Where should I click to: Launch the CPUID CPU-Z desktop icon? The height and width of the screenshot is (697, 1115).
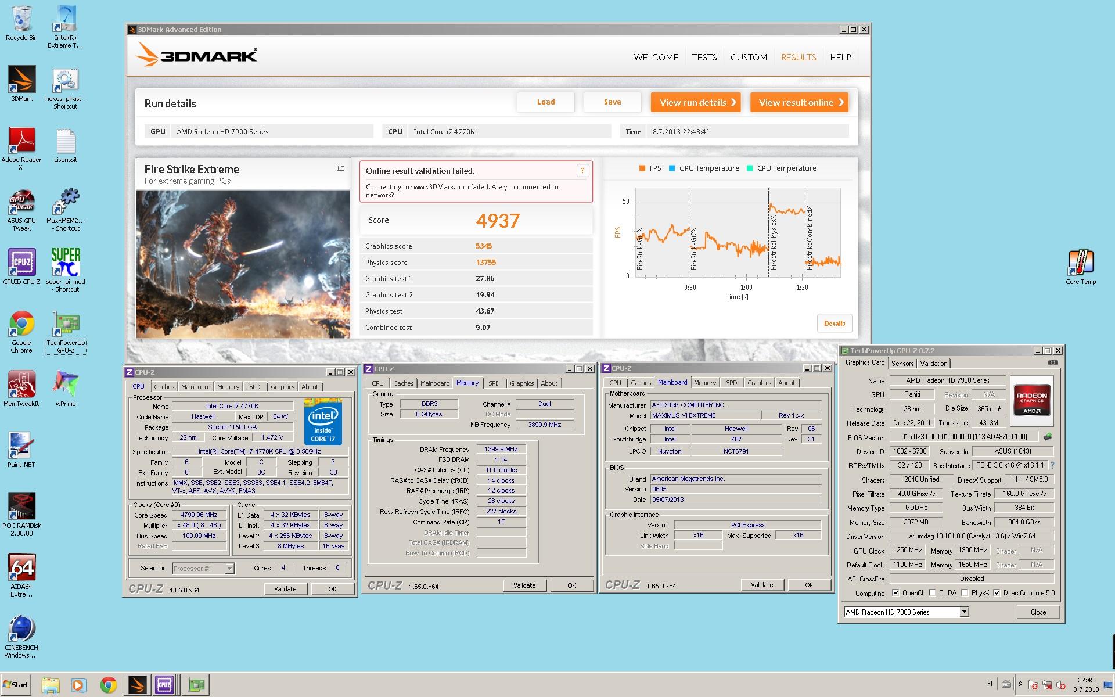21,267
